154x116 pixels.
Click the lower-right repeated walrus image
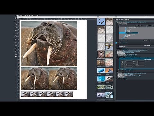click(x=63, y=78)
